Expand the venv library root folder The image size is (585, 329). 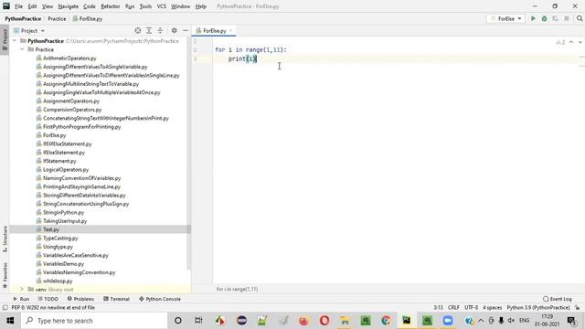coord(22,289)
